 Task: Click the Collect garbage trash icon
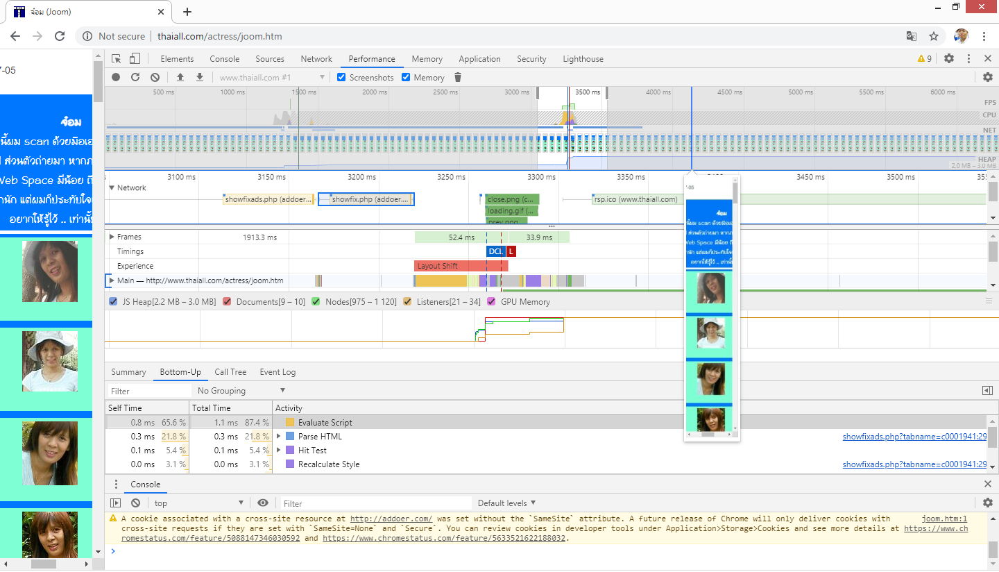pyautogui.click(x=458, y=78)
